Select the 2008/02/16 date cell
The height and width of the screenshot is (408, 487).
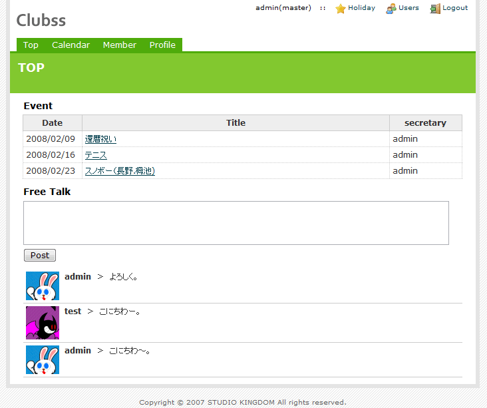click(53, 155)
